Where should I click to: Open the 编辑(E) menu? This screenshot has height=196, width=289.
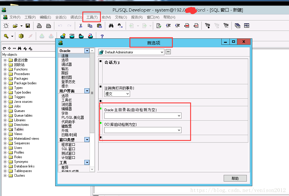[x=45, y=17]
